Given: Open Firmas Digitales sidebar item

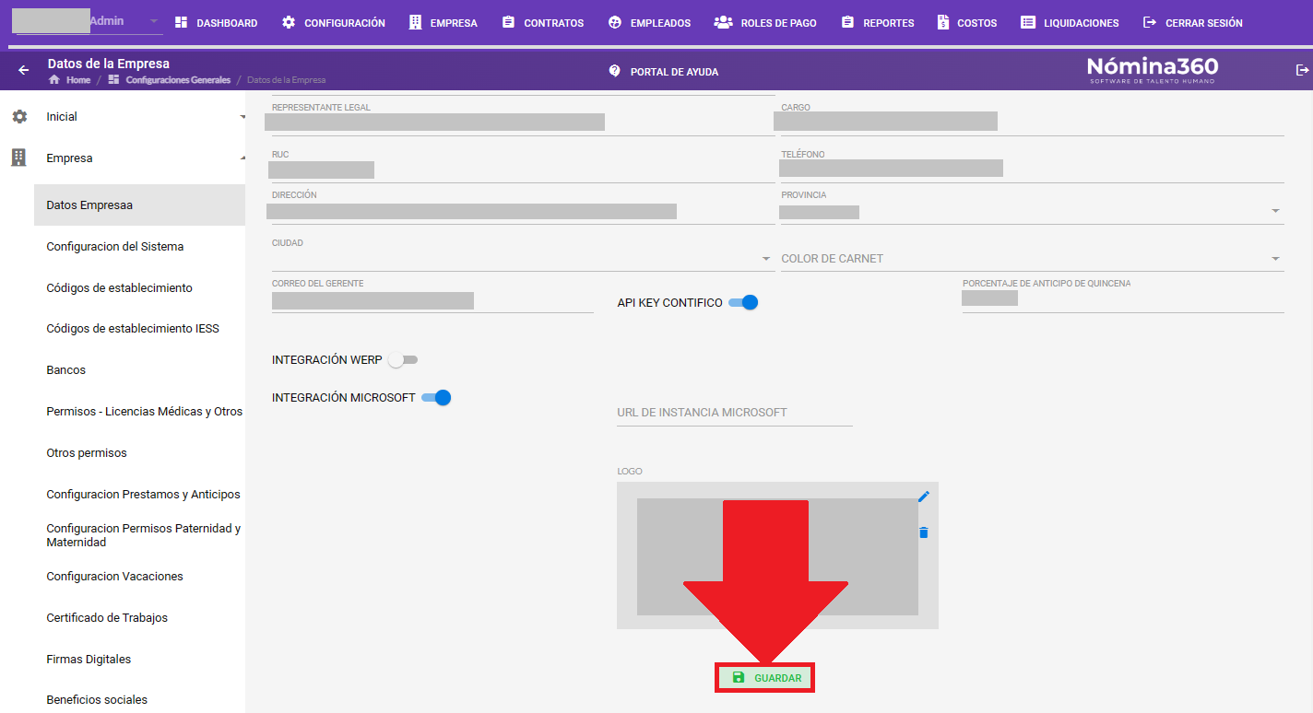Looking at the screenshot, I should (x=139, y=660).
